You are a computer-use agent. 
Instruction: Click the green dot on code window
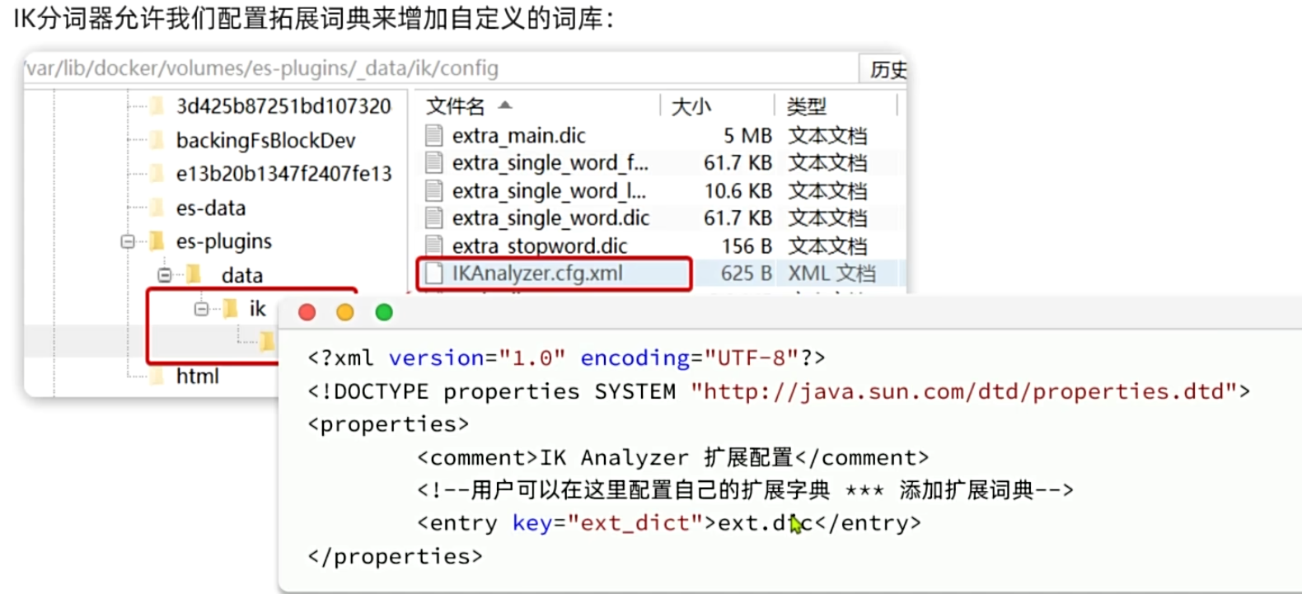(x=384, y=312)
